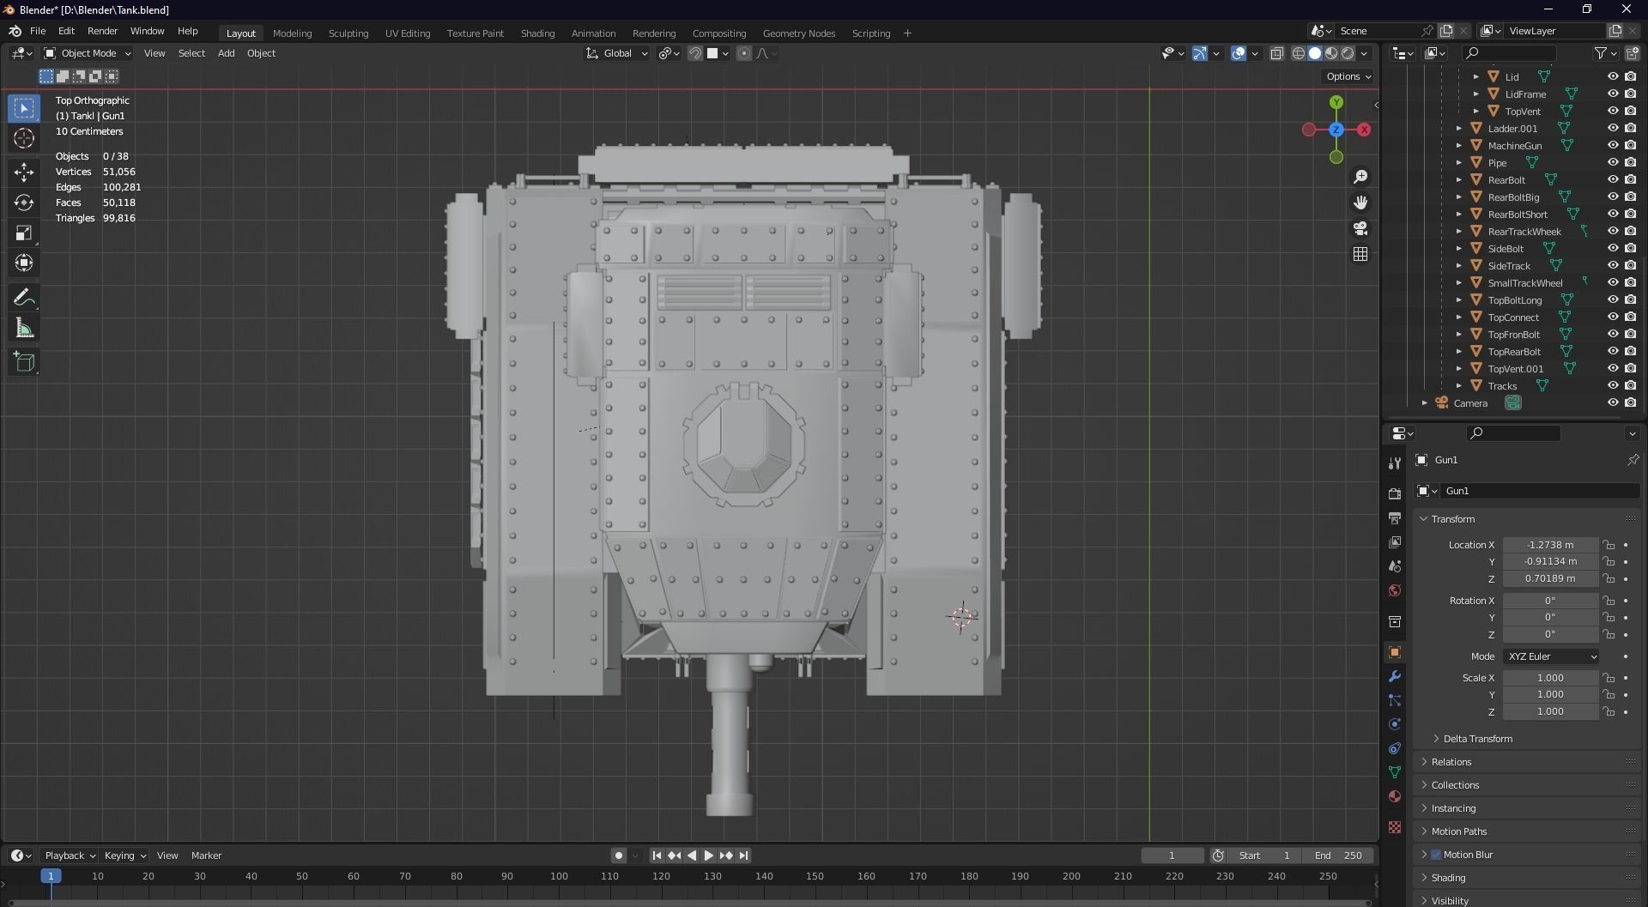This screenshot has width=1648, height=907.
Task: Open the Object Mode dropdown
Action: 88,53
